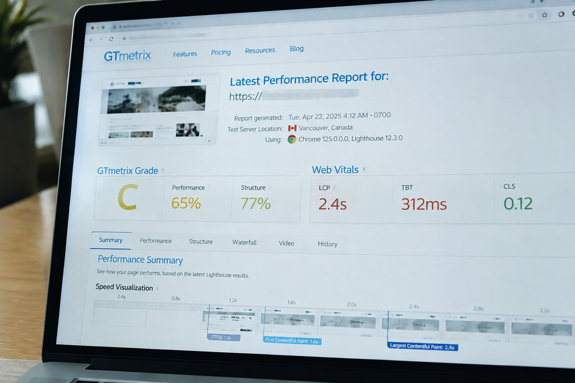The image size is (575, 383).
Task: Click the CLS value 0.12
Action: [518, 204]
